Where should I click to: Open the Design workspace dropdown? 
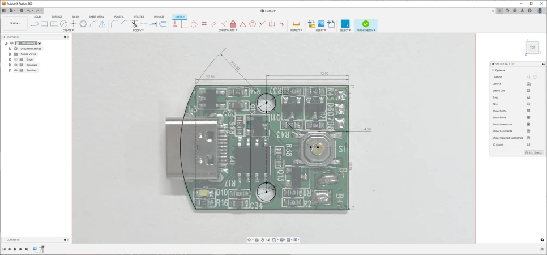point(15,23)
